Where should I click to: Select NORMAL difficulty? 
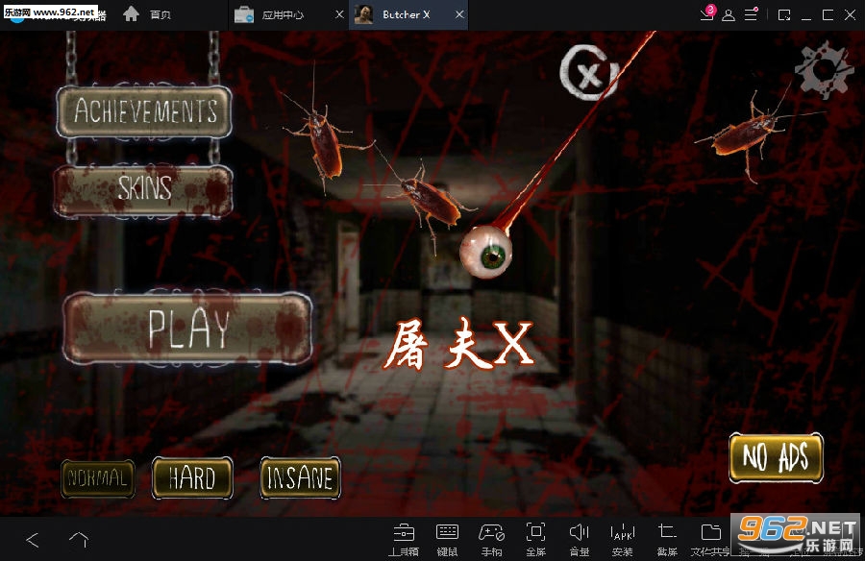tap(98, 478)
